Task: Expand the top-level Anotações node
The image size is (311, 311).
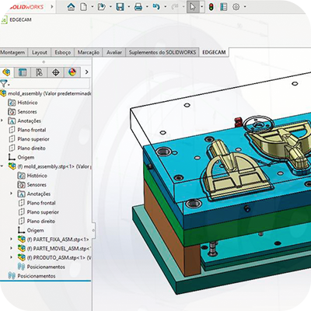Action: point(2,121)
